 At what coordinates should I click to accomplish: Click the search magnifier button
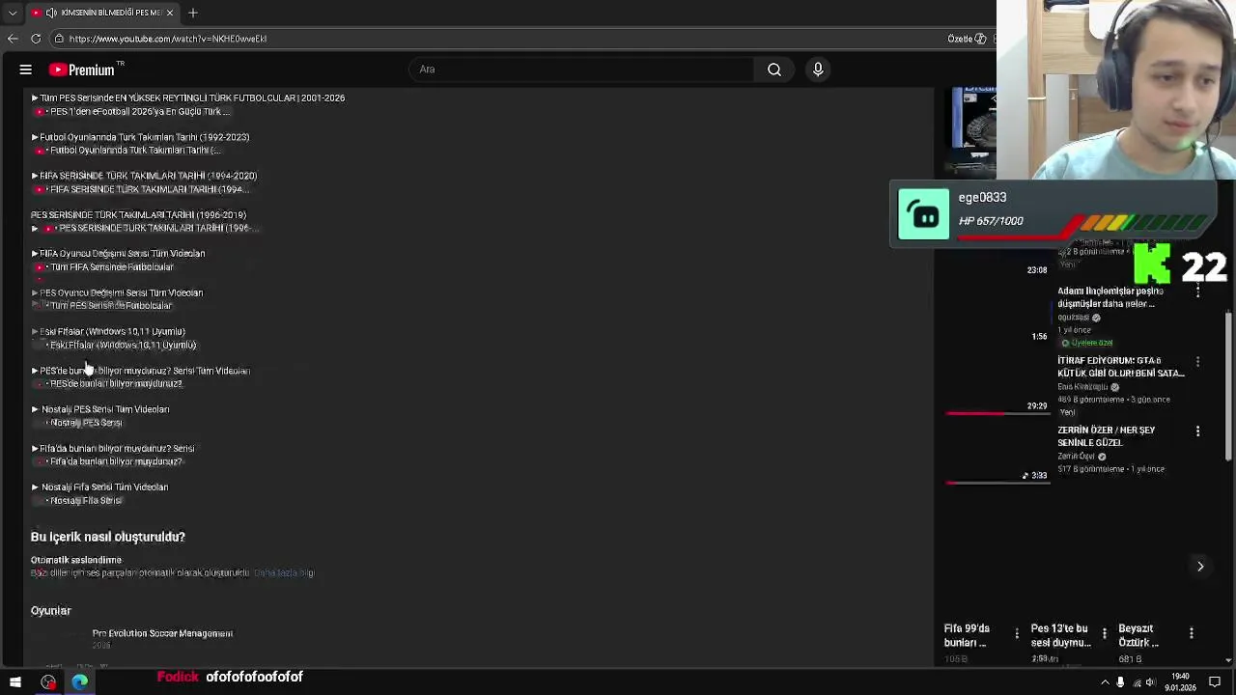[x=774, y=69]
